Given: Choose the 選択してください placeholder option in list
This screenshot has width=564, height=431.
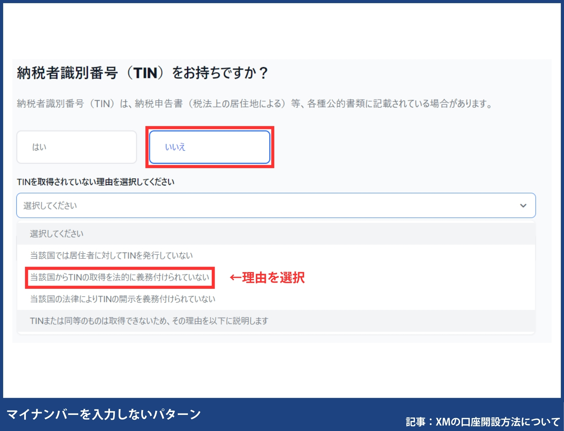Looking at the screenshot, I should (276, 234).
